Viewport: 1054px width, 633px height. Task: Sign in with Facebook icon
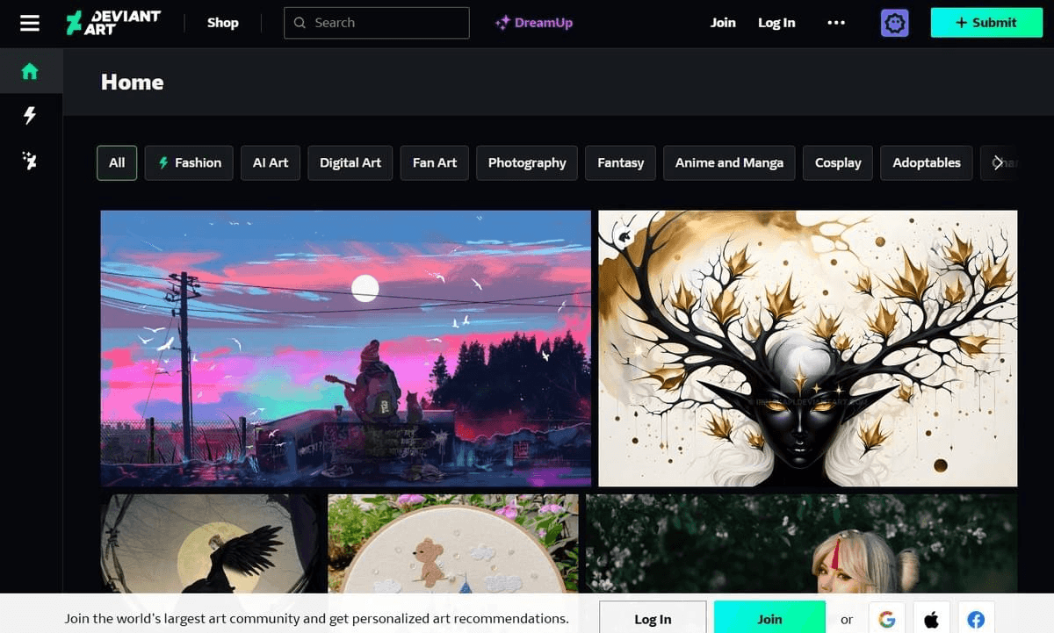pos(976,619)
